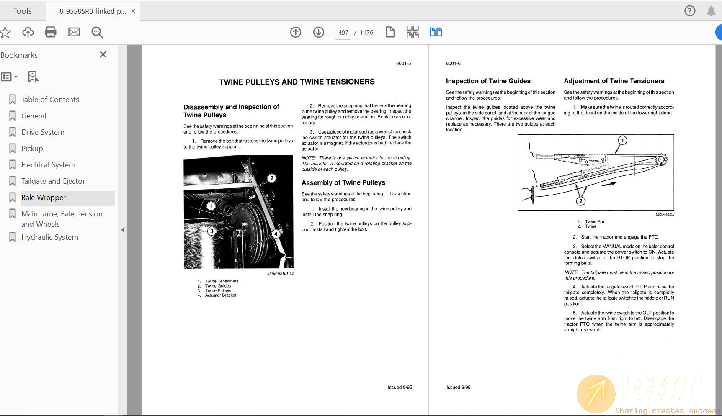Collapse the bookmarks pane with side arrow
Image resolution: width=722 pixels, height=416 pixels.
123,230
